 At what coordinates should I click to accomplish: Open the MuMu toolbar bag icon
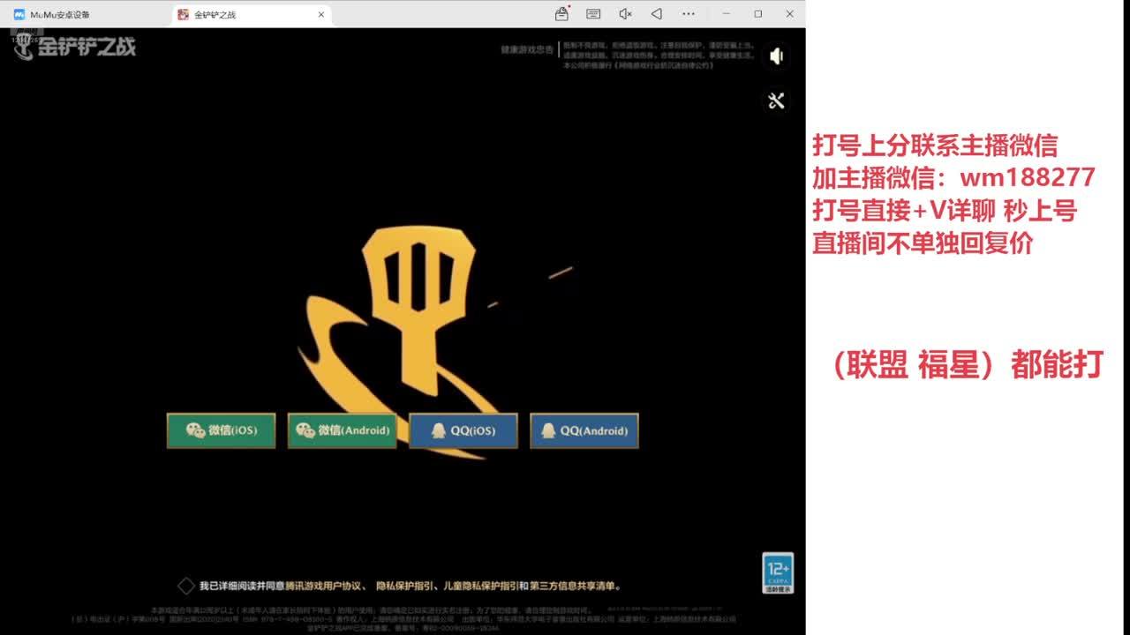pyautogui.click(x=561, y=14)
